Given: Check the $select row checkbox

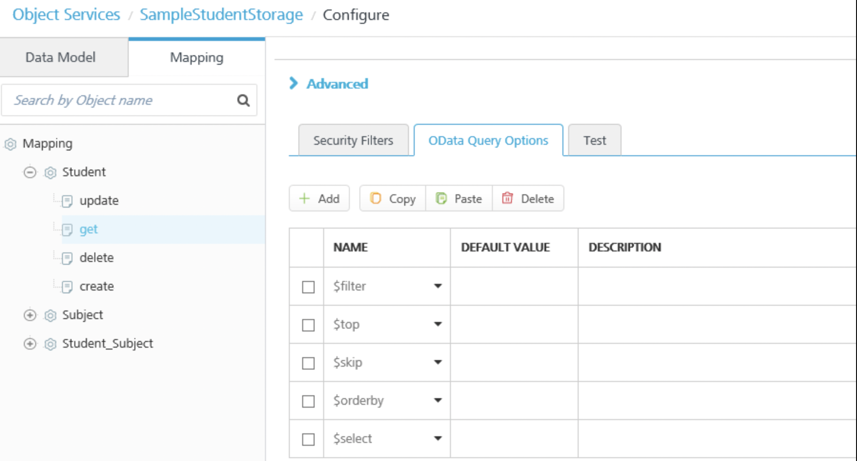Looking at the screenshot, I should (308, 440).
